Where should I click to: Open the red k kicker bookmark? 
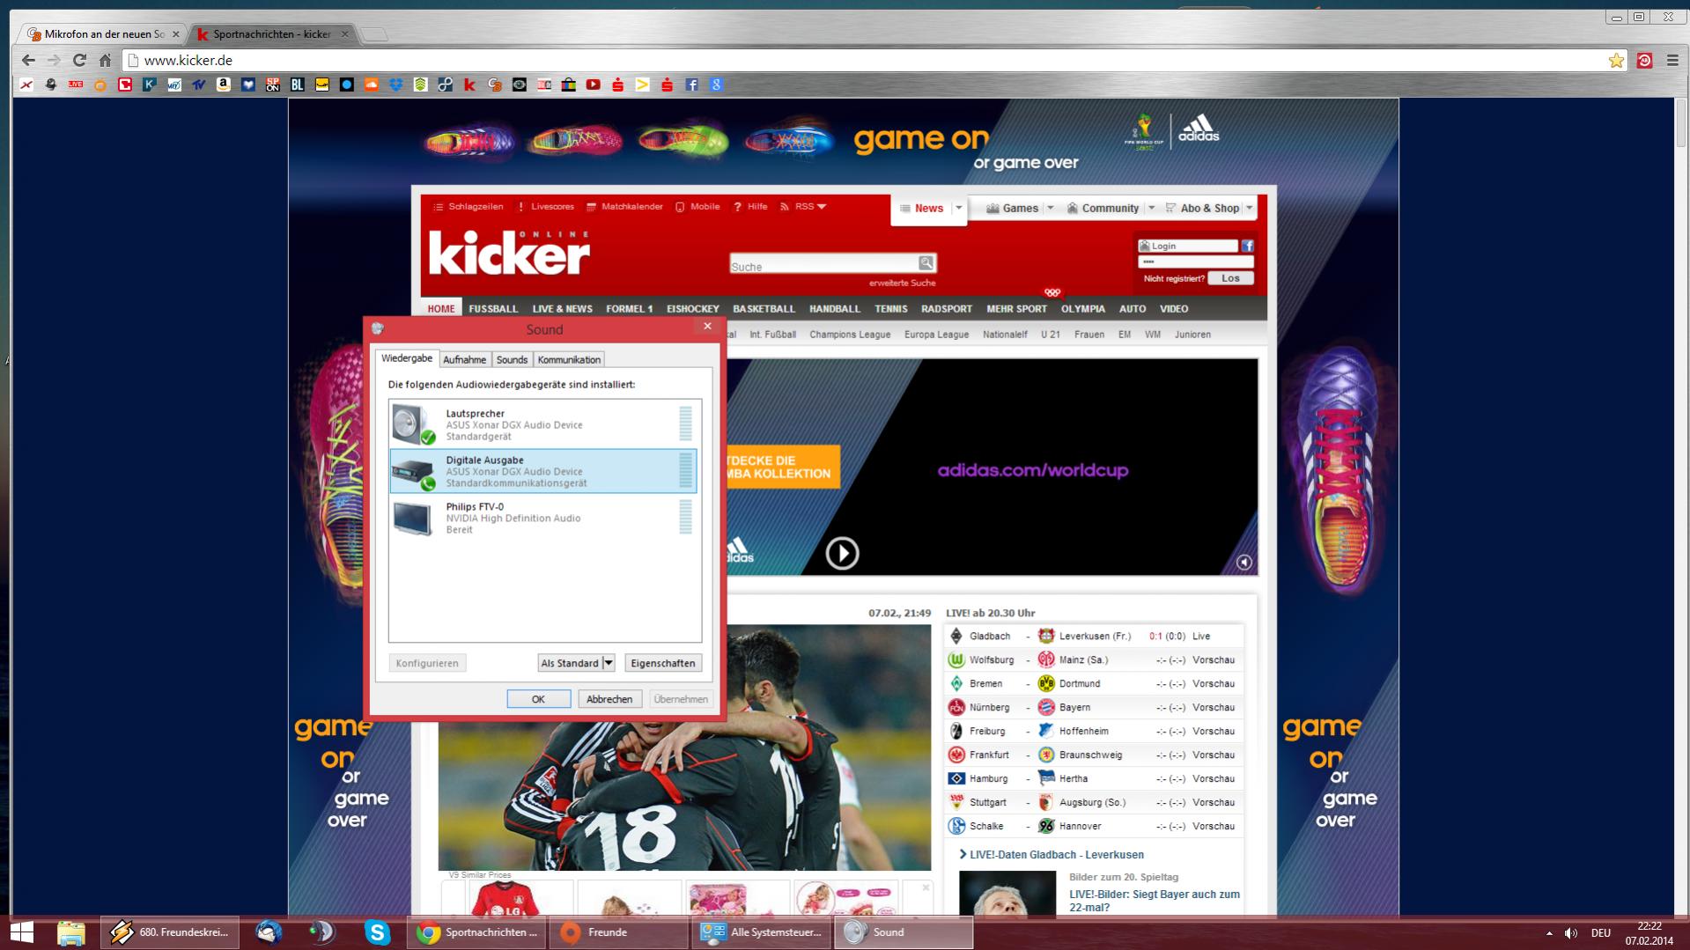(x=470, y=85)
